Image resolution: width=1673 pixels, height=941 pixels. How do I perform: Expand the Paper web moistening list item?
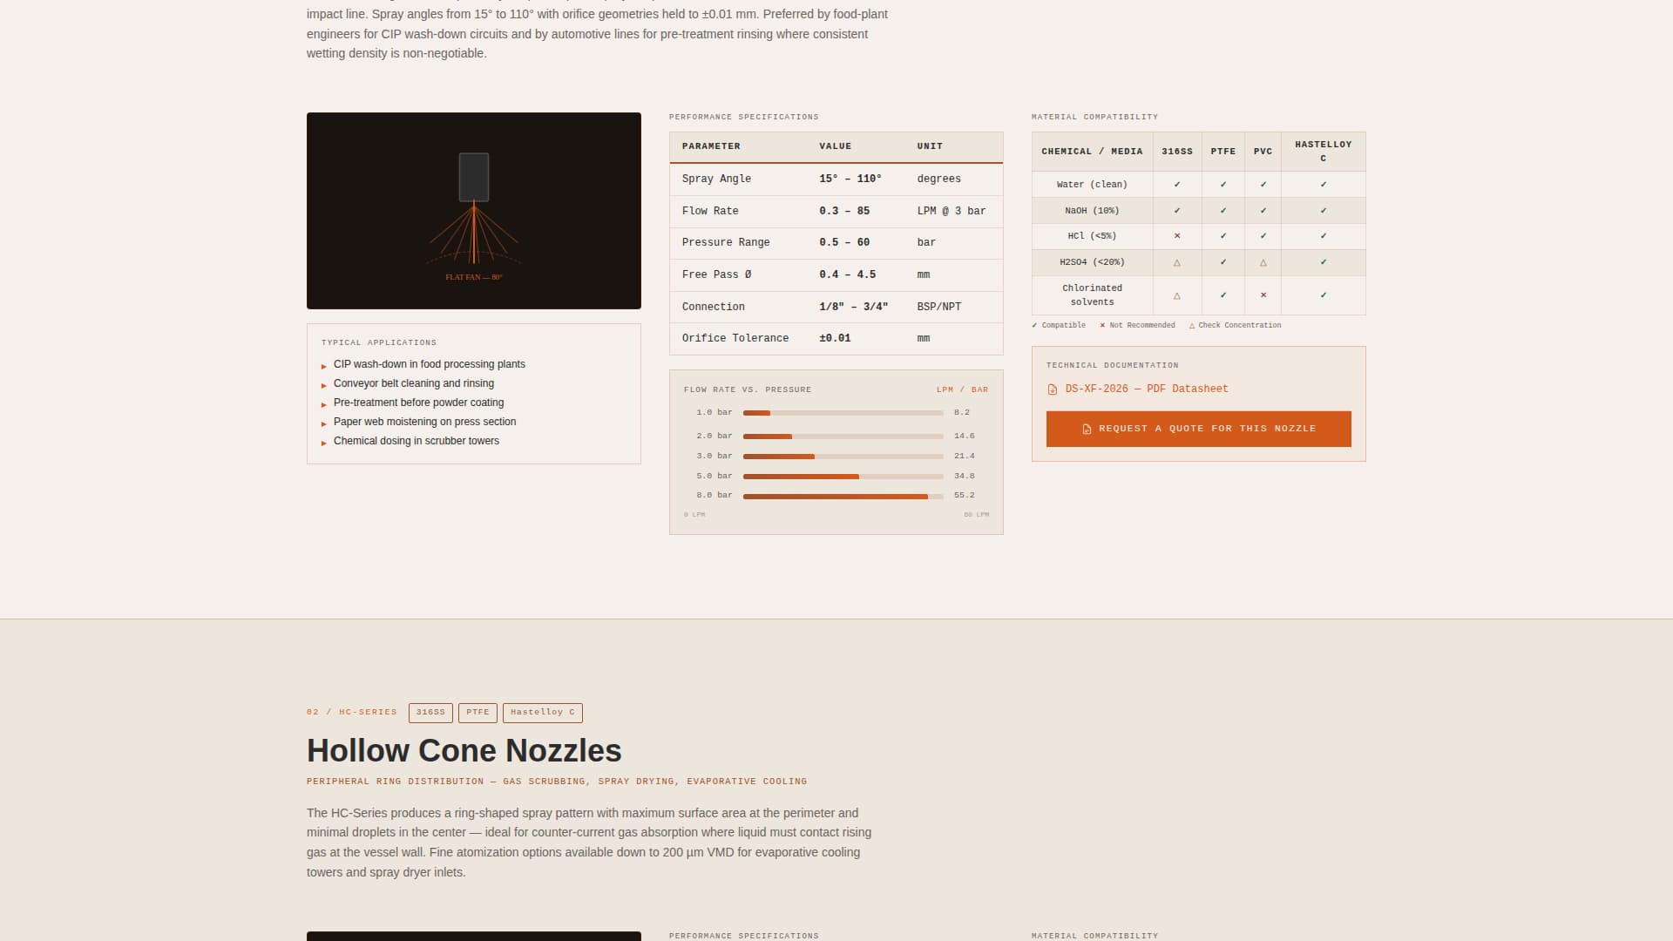tap(424, 422)
